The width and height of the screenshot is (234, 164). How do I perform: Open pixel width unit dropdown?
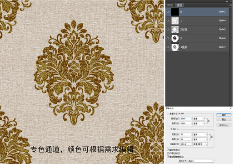(x=199, y=118)
